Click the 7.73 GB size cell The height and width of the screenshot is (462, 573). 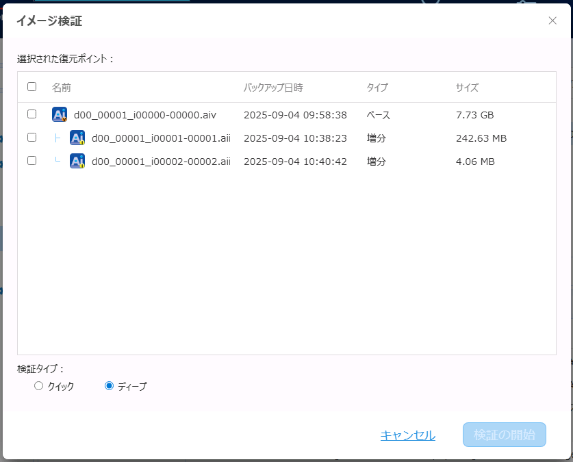pos(474,115)
